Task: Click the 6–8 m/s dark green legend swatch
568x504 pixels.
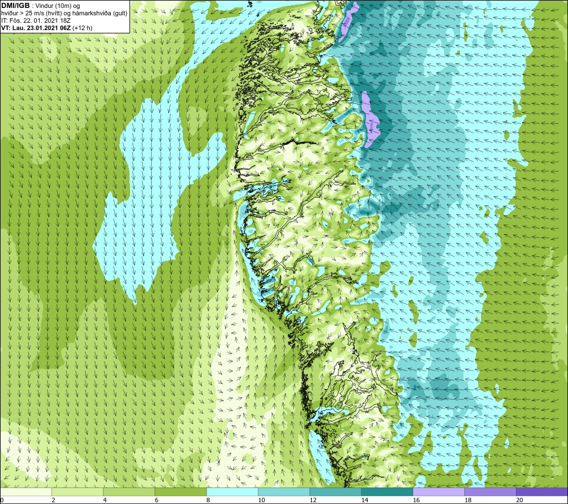Action: 181,491
